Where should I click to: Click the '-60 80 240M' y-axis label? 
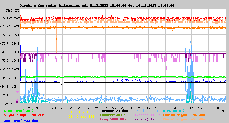point(10,35)
